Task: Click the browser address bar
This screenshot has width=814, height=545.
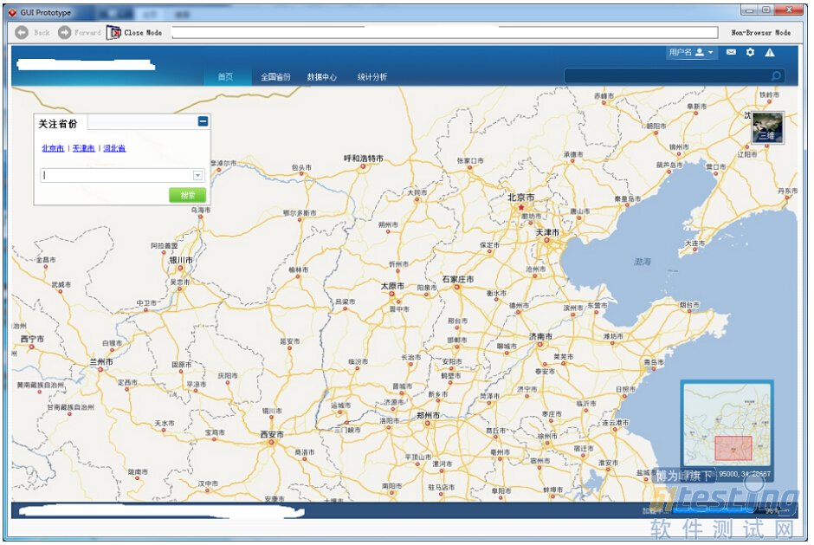Action: pos(445,33)
